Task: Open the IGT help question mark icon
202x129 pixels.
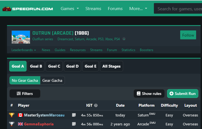Action: (x=96, y=106)
